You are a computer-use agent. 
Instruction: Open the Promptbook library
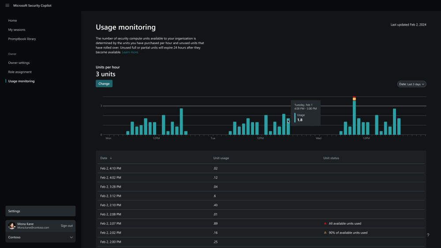pyautogui.click(x=22, y=39)
